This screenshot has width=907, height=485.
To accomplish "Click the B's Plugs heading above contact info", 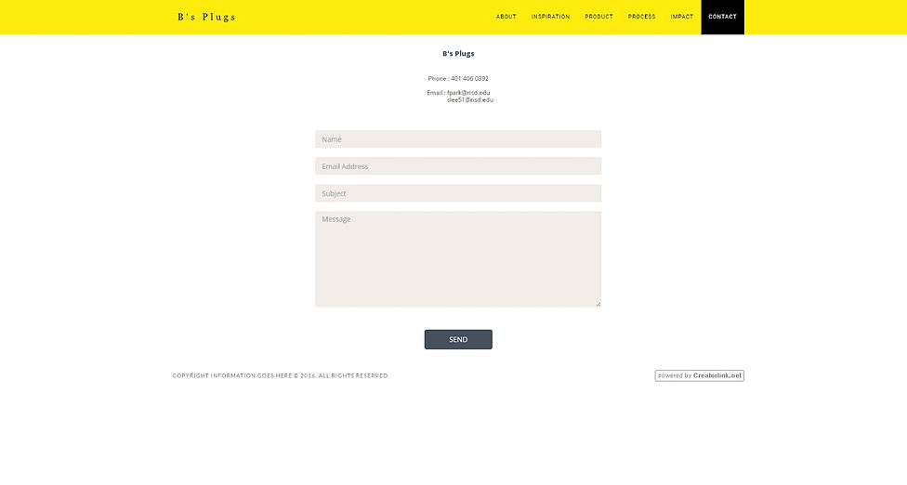I will 458,53.
